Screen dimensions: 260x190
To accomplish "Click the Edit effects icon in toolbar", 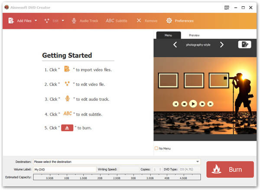I will [47, 21].
